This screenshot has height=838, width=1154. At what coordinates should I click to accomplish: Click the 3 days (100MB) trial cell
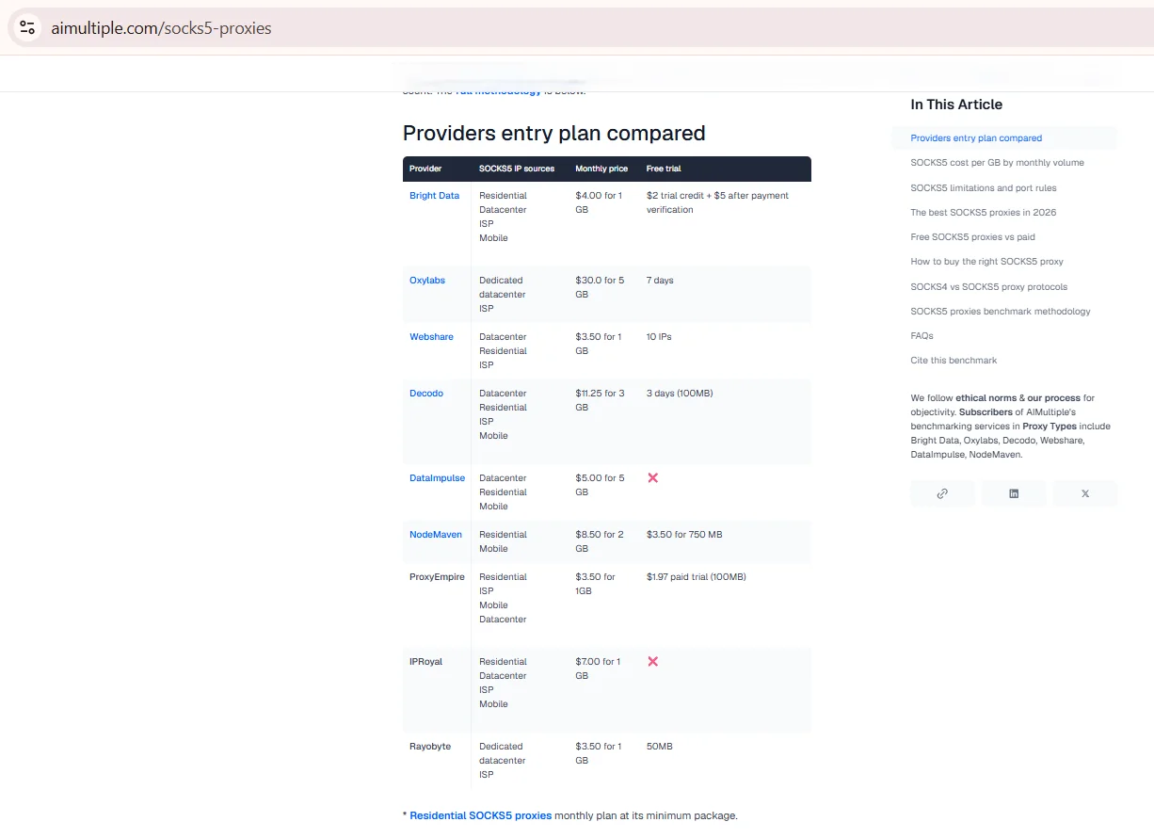680,393
